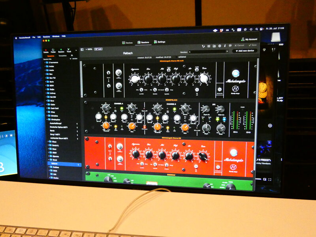Image resolution: width=316 pixels, height=237 pixels.
Task: Click the date and time in the menu bar
Action: [275, 28]
